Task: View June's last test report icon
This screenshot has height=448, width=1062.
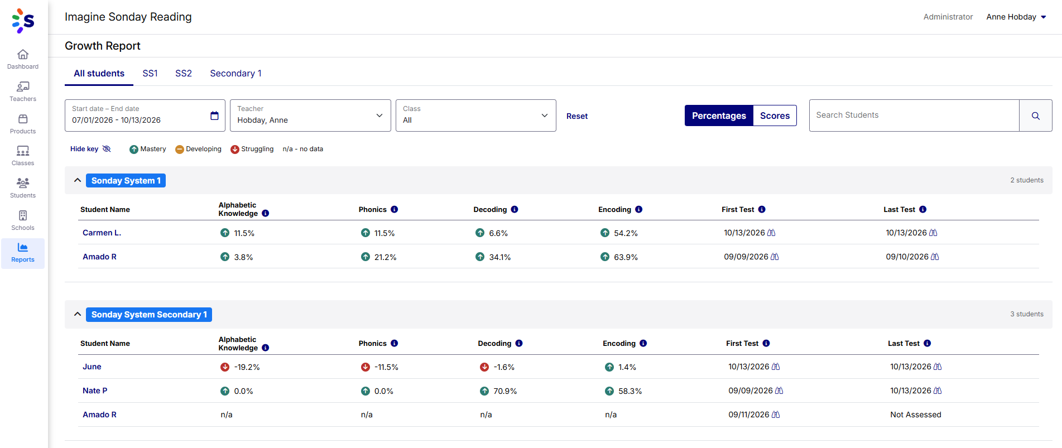Action: tap(938, 367)
